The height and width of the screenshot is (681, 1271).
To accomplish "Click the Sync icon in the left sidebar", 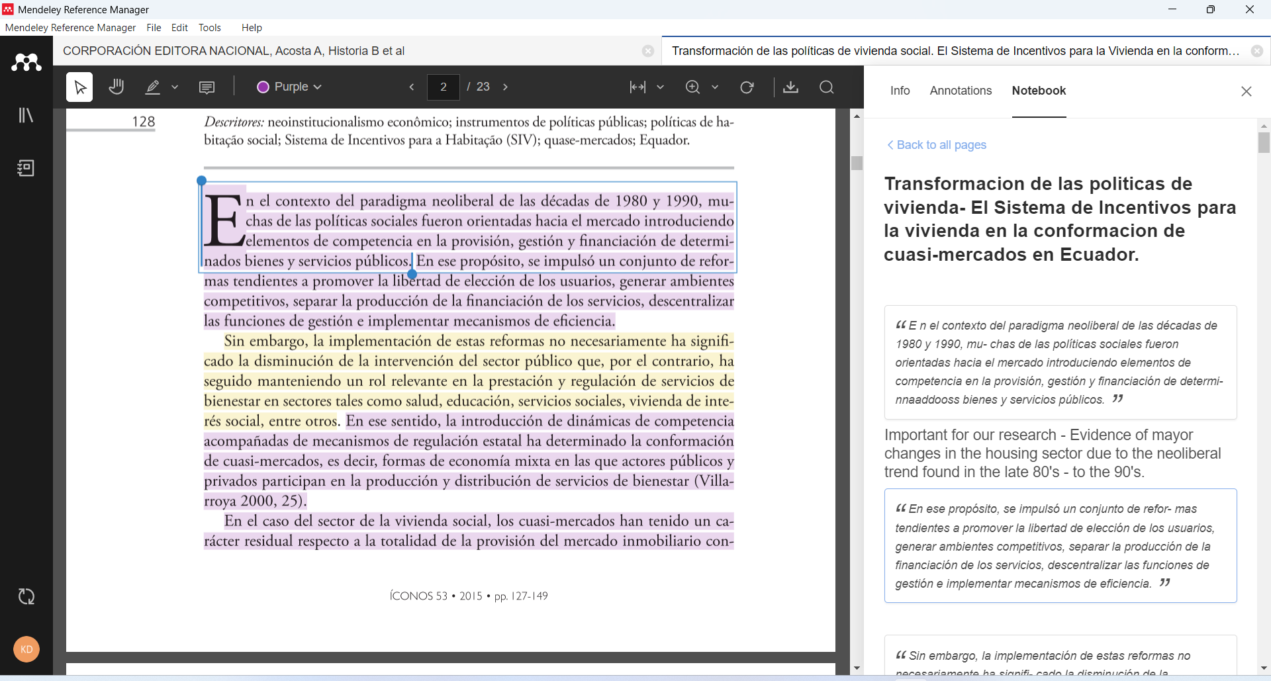I will click(26, 596).
